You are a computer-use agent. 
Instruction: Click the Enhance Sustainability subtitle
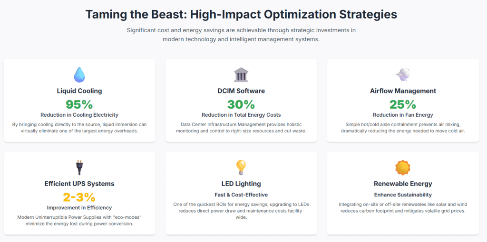[x=403, y=195]
